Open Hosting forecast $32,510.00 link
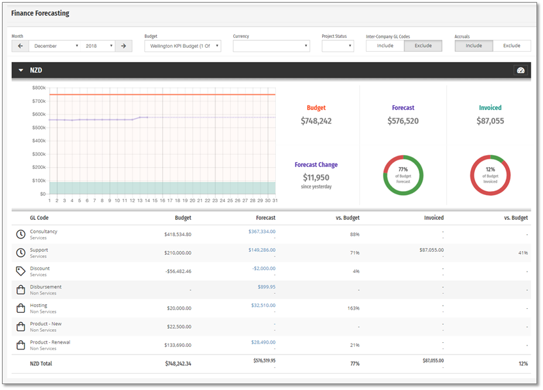This screenshot has height=390, width=543. [263, 306]
